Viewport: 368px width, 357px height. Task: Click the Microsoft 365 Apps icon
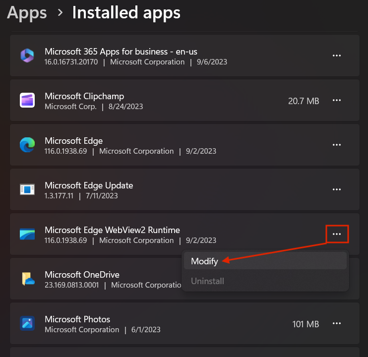coord(27,56)
